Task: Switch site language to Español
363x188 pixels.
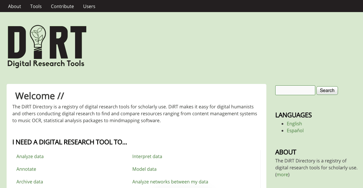Action: [x=295, y=131]
